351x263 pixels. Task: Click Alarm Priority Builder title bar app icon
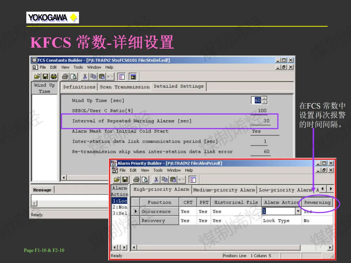[x=114, y=163]
